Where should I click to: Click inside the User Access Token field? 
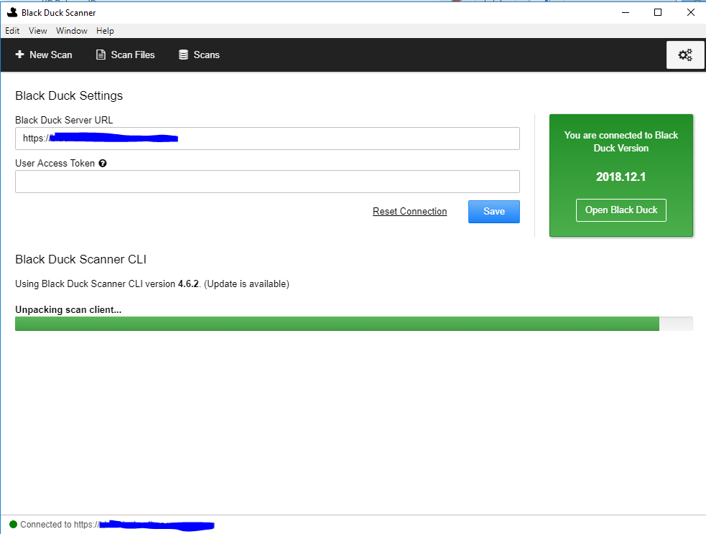(x=267, y=181)
